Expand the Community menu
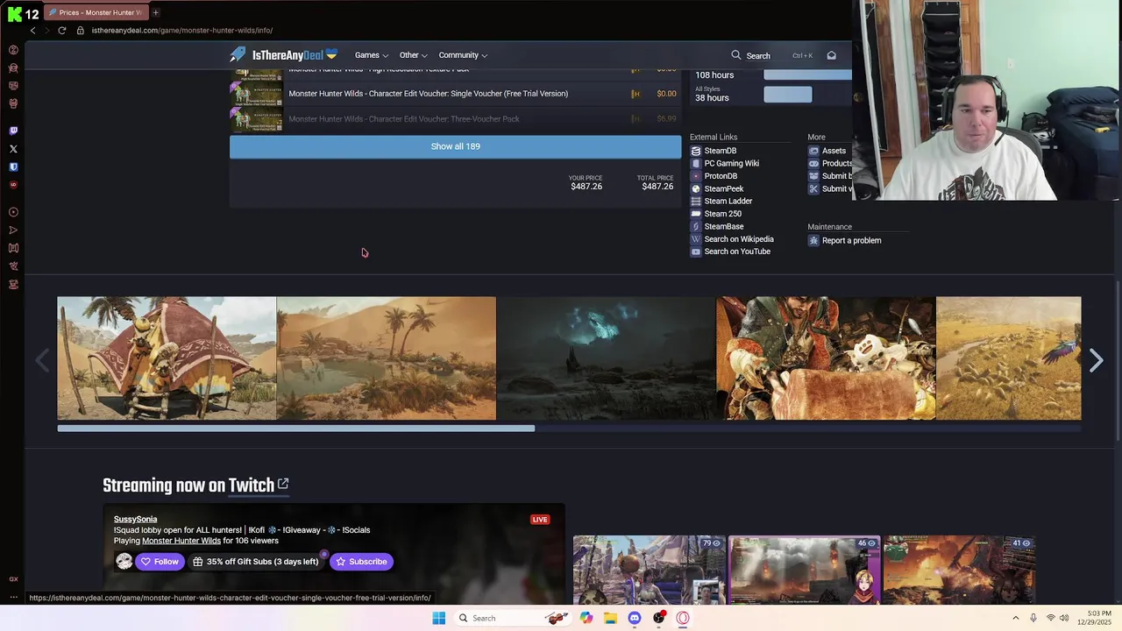Screen dimensions: 1122x631 pyautogui.click(x=463, y=55)
